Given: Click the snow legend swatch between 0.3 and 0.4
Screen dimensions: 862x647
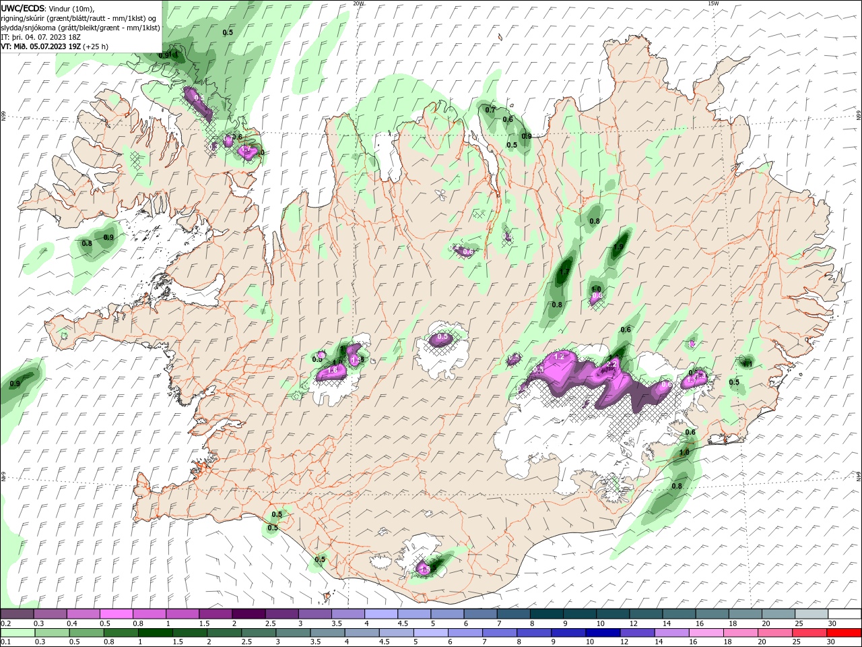Looking at the screenshot, I should (51, 614).
